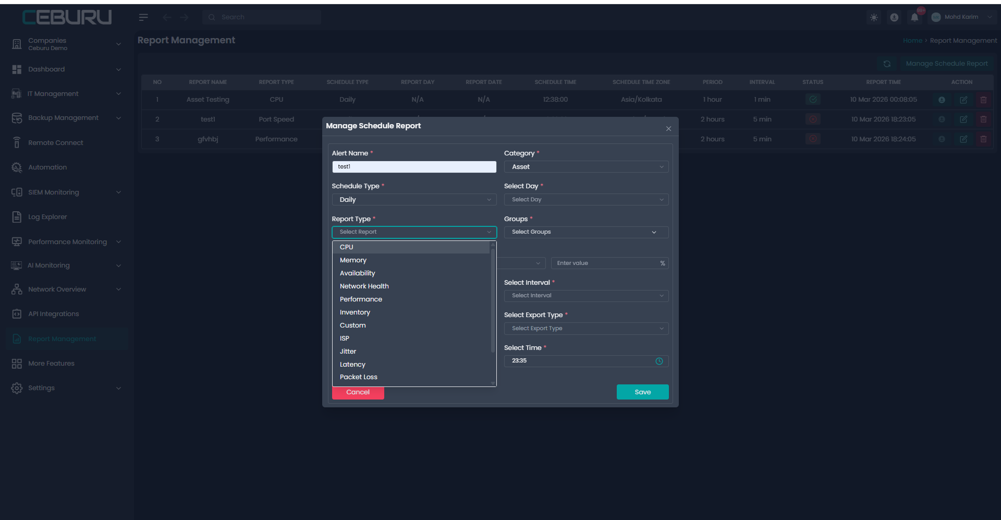Open the Select Interval dropdown
The width and height of the screenshot is (1001, 520).
(586, 296)
